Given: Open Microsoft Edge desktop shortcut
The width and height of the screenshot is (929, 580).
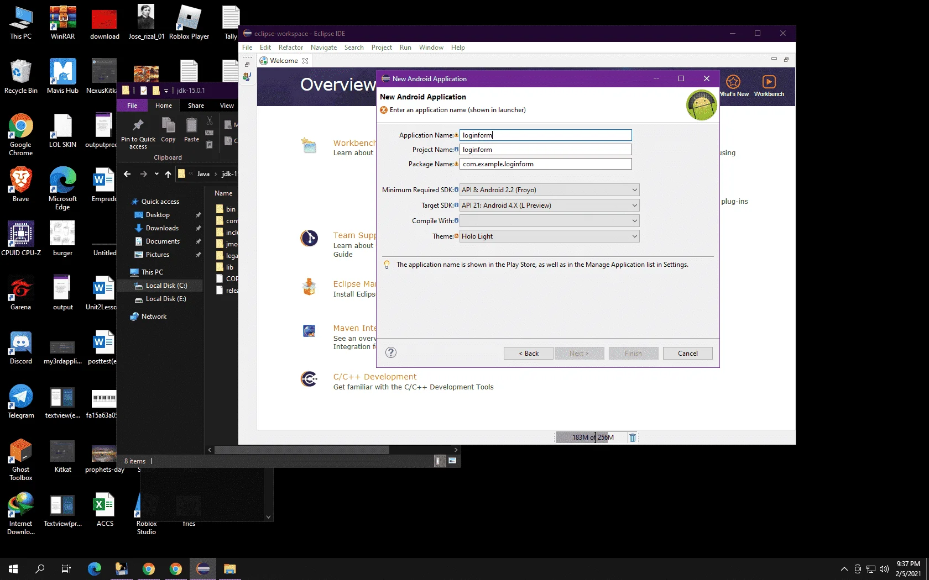Looking at the screenshot, I should (62, 180).
